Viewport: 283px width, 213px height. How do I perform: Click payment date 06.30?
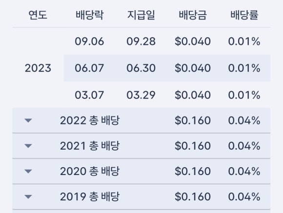tap(141, 68)
